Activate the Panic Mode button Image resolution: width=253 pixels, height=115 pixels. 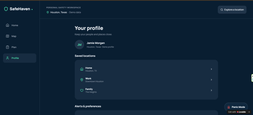pos(236,107)
